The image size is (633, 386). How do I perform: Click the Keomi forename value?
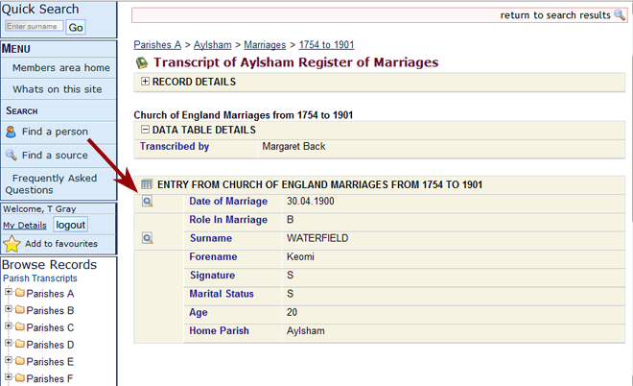pyautogui.click(x=300, y=256)
